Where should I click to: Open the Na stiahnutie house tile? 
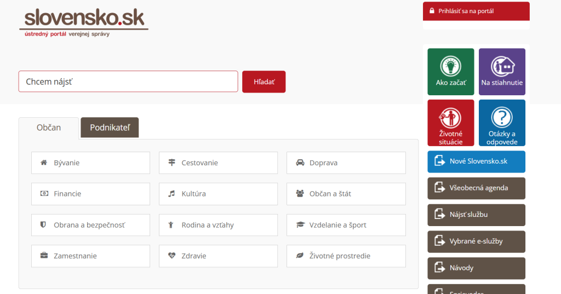[x=502, y=72]
